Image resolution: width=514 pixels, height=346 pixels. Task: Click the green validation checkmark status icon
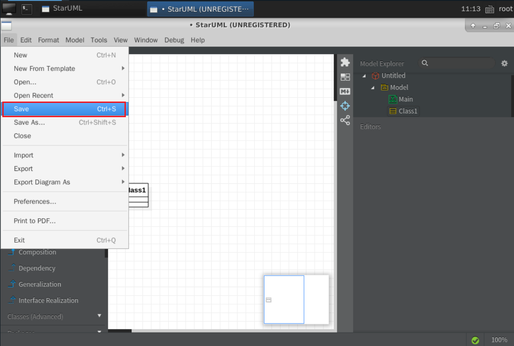click(x=475, y=340)
